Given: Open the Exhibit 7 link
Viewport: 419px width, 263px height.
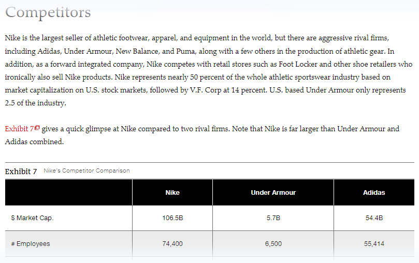Looking at the screenshot, I should click(19, 129).
